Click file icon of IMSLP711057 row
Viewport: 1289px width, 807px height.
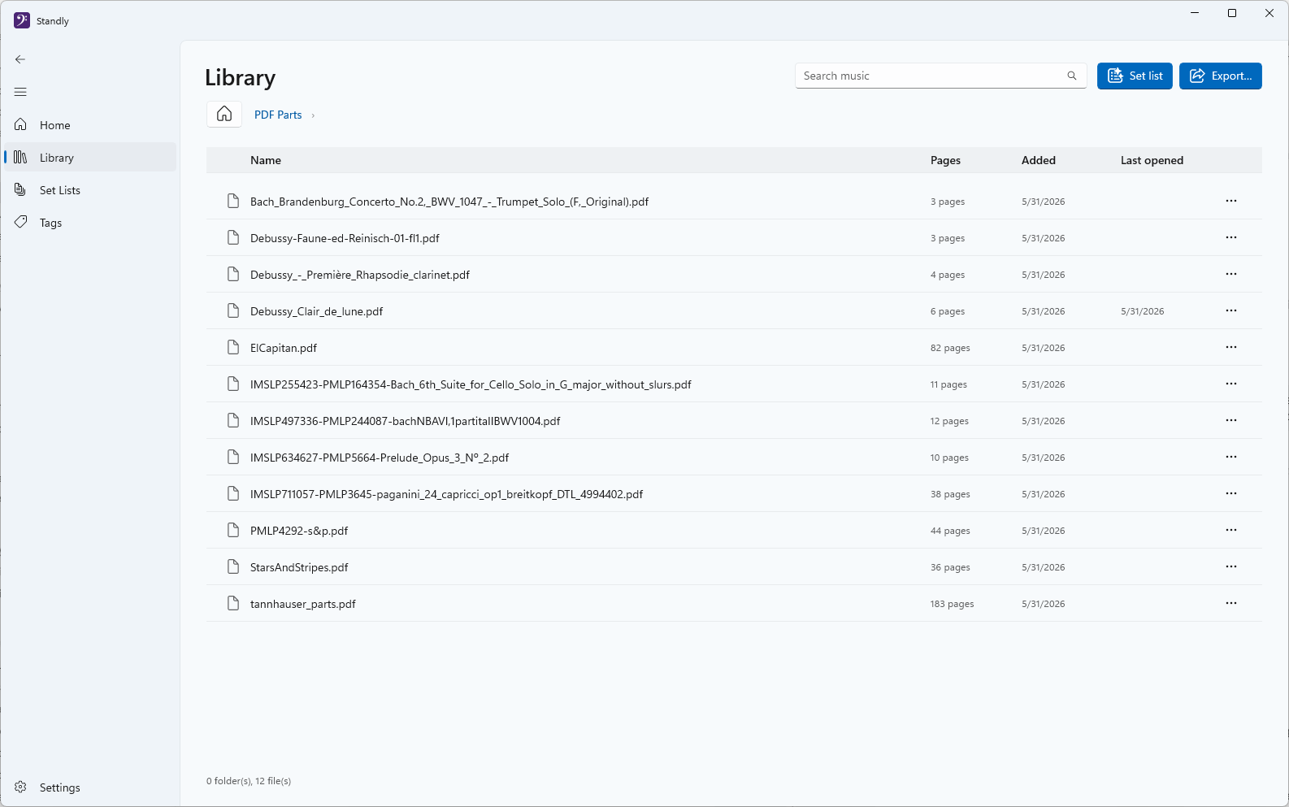(x=233, y=493)
